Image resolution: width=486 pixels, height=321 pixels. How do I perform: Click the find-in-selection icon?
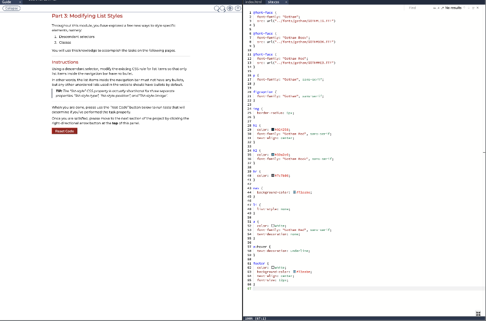[474, 8]
